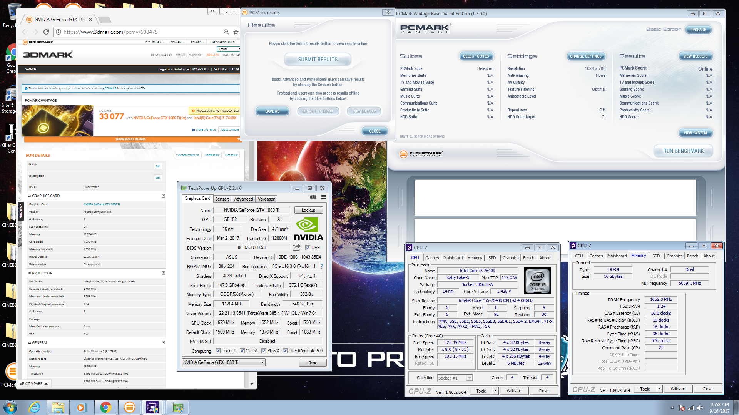Open GPU-Z hamburger menu icon
Image resolution: width=739 pixels, height=415 pixels.
point(324,197)
